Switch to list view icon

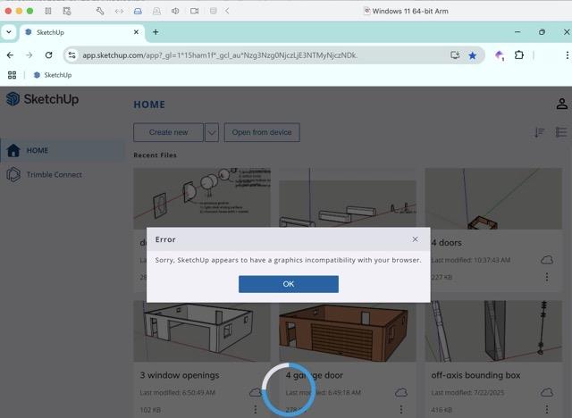[x=561, y=132]
